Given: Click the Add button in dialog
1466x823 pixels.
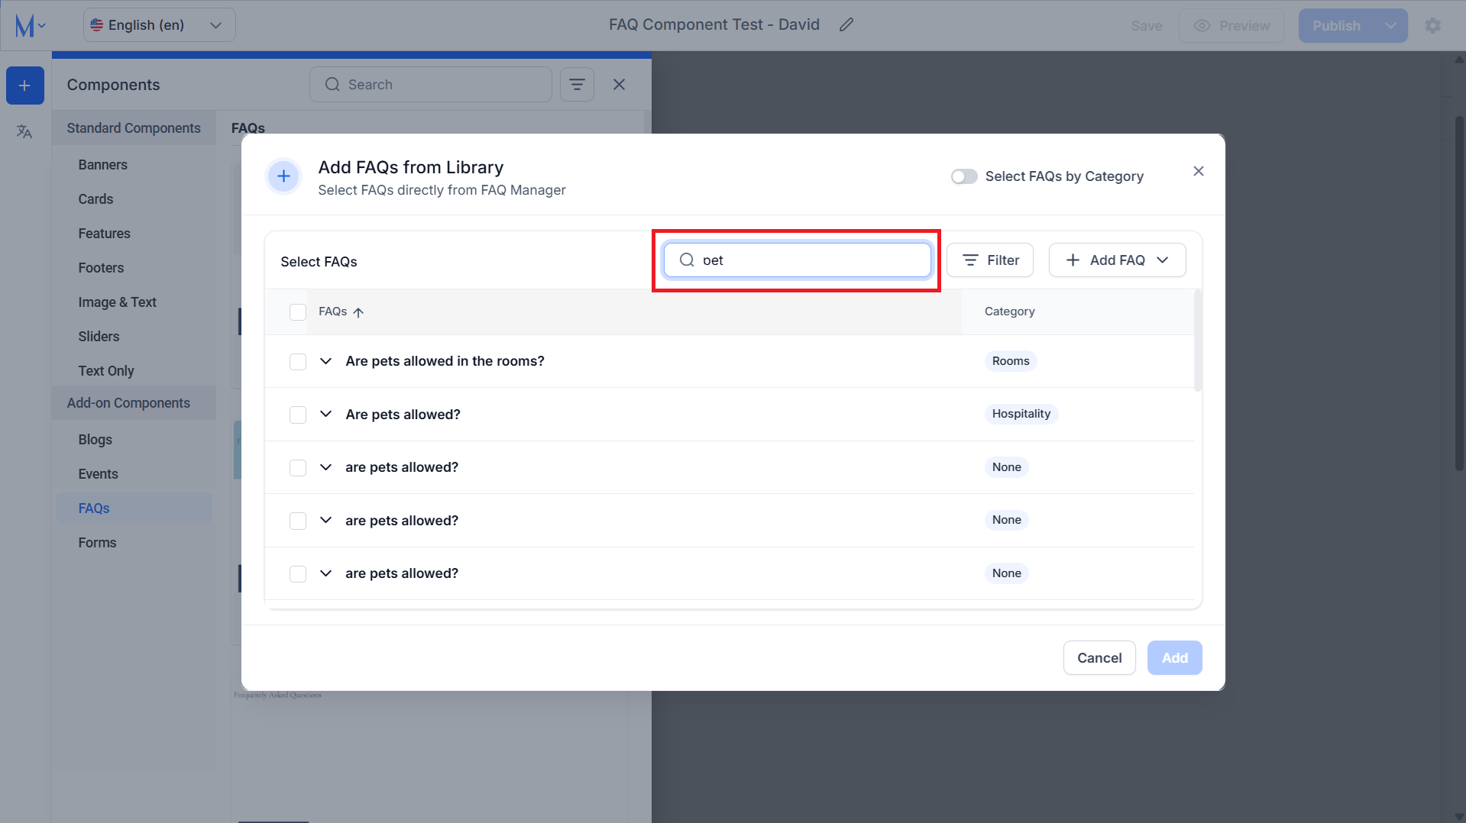Looking at the screenshot, I should tap(1174, 658).
